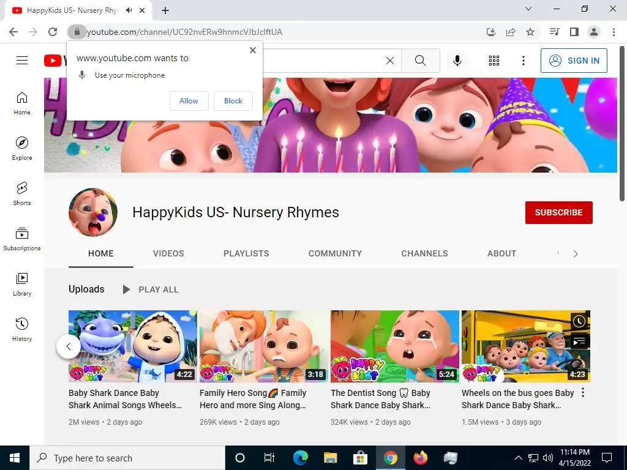
Task: Show hidden system tray icons
Action: [518, 458]
